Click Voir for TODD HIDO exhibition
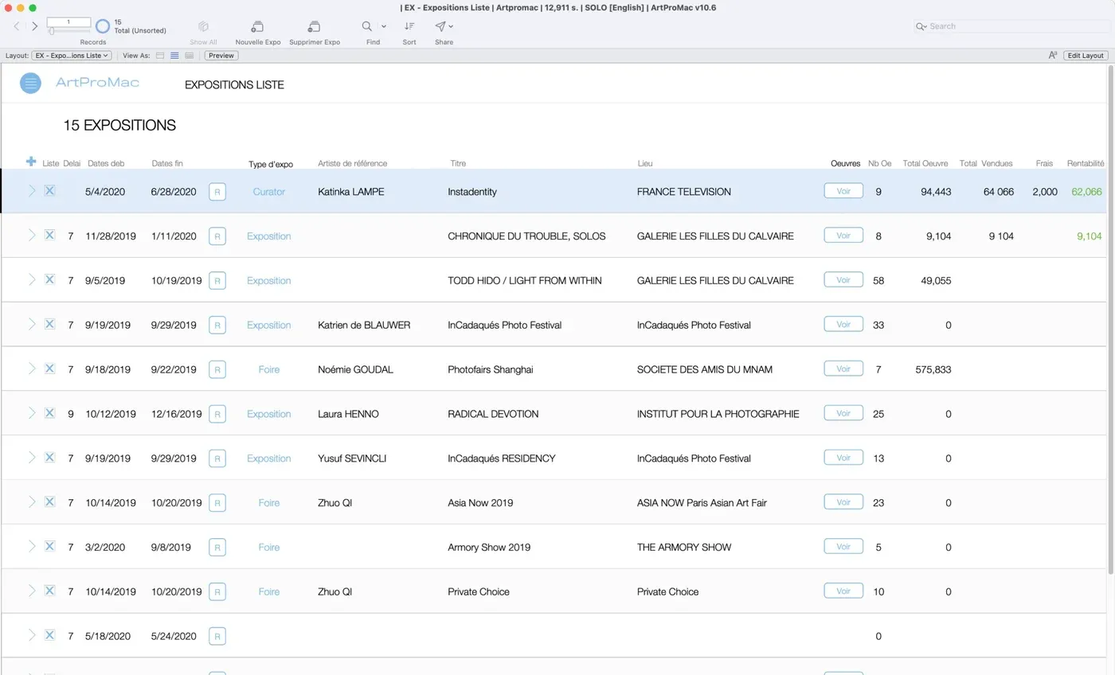 [843, 280]
